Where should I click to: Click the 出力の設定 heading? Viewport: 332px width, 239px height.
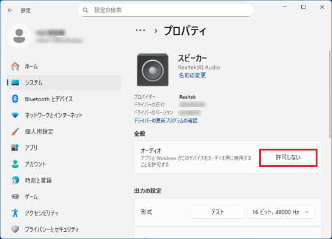coord(148,191)
